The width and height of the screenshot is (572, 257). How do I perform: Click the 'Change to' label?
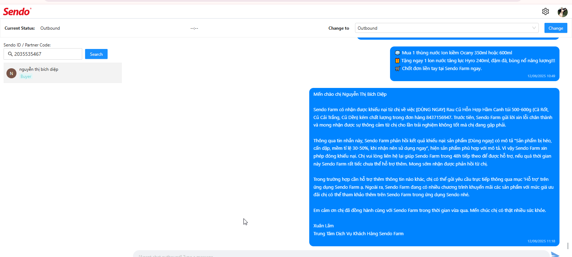(x=339, y=28)
